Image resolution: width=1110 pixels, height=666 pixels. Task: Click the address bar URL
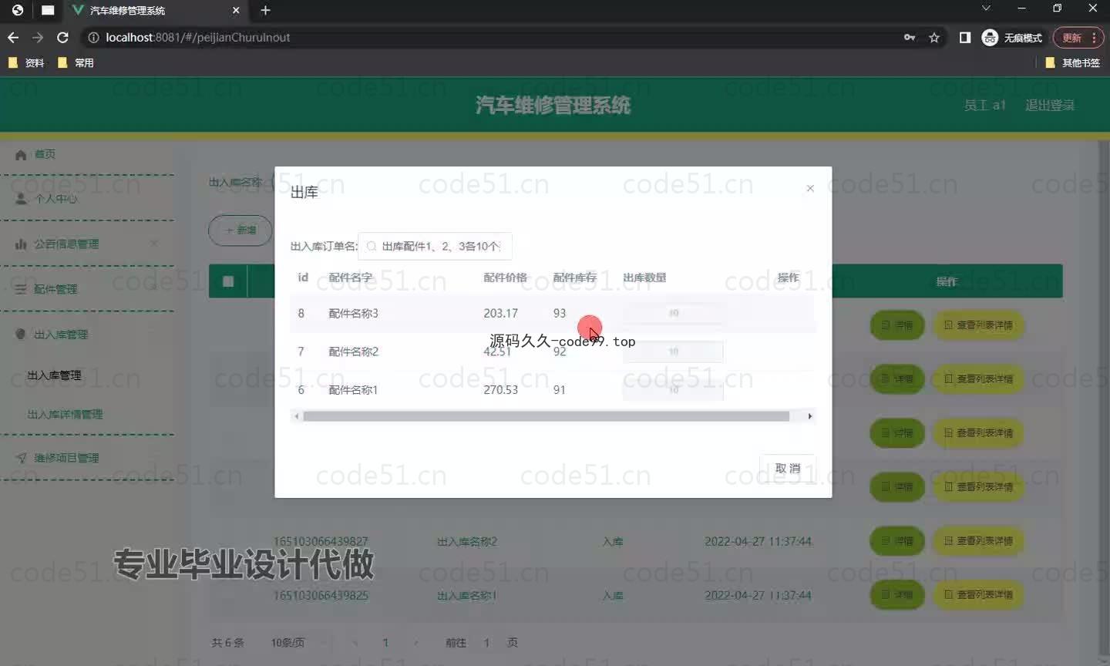tap(198, 38)
